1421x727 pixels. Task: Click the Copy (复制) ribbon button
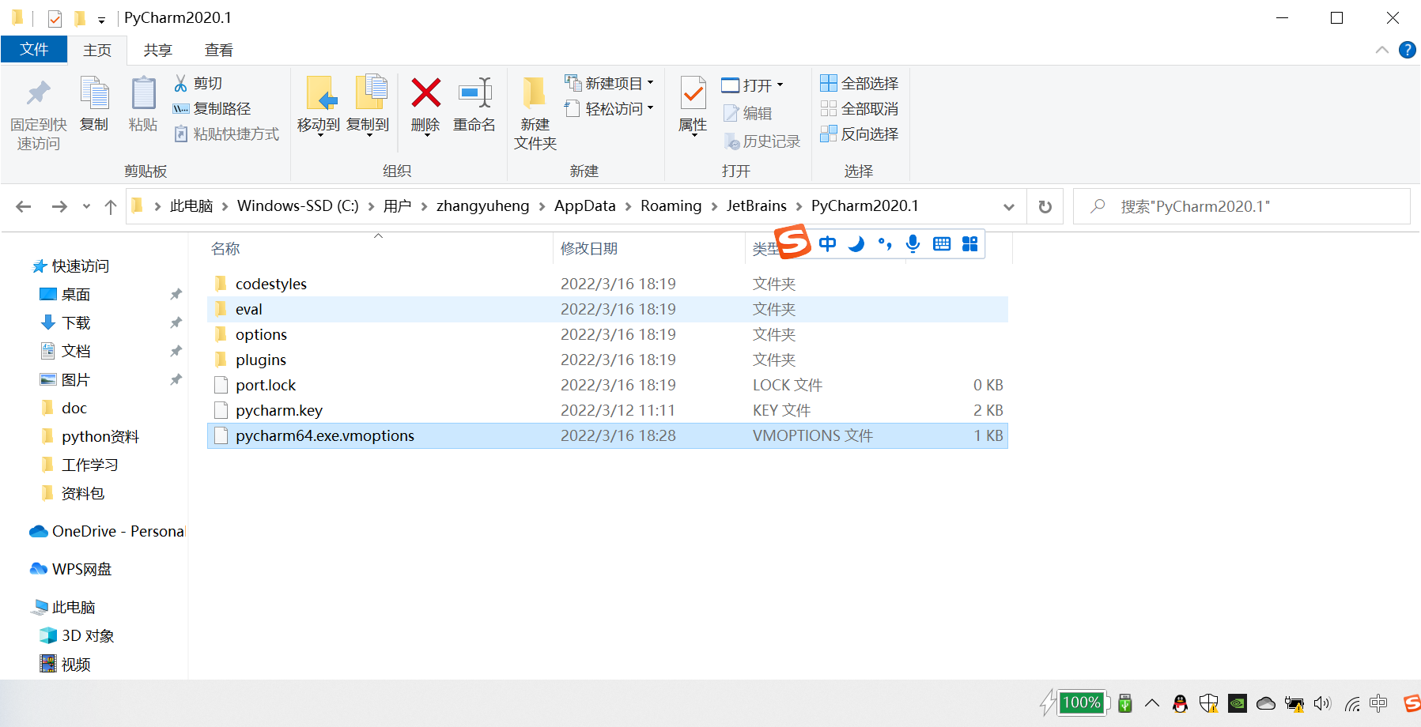94,104
